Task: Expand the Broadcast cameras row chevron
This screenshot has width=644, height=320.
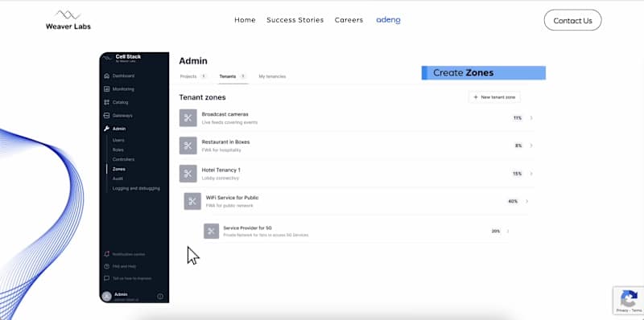Action: pos(531,117)
